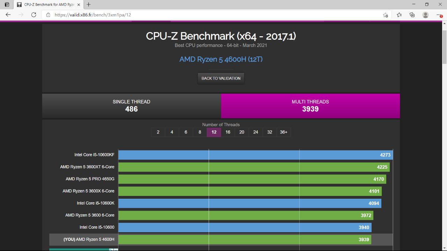Select 16 threads filter
Viewport: 447px width, 251px height.
point(228,132)
